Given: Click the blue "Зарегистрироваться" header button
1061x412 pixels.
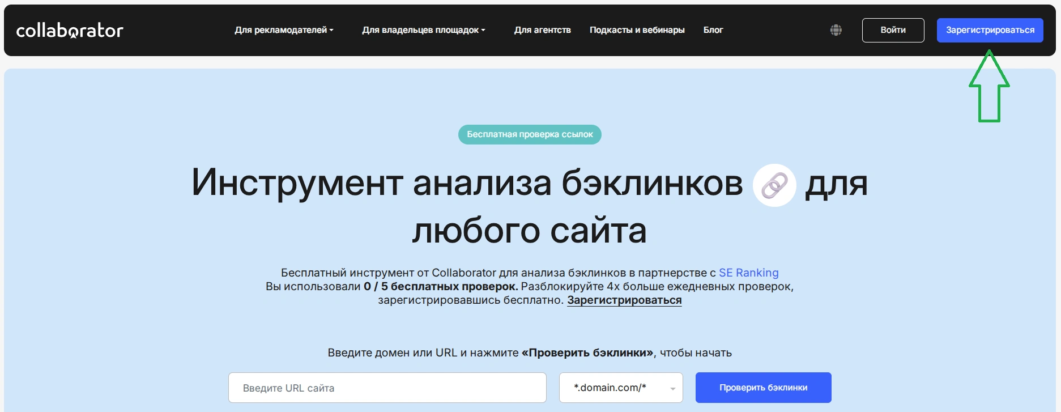Looking at the screenshot, I should tap(990, 30).
